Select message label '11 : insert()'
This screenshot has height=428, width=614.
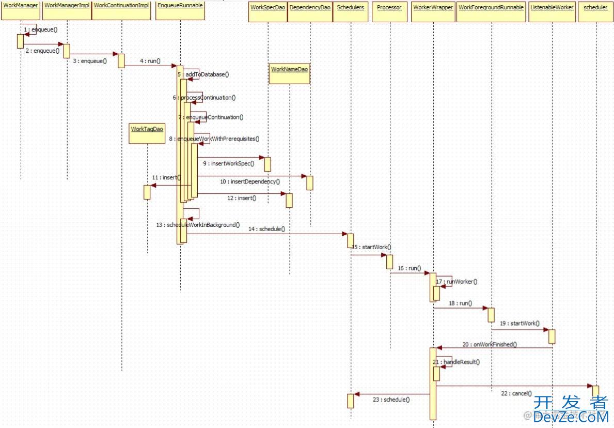166,177
